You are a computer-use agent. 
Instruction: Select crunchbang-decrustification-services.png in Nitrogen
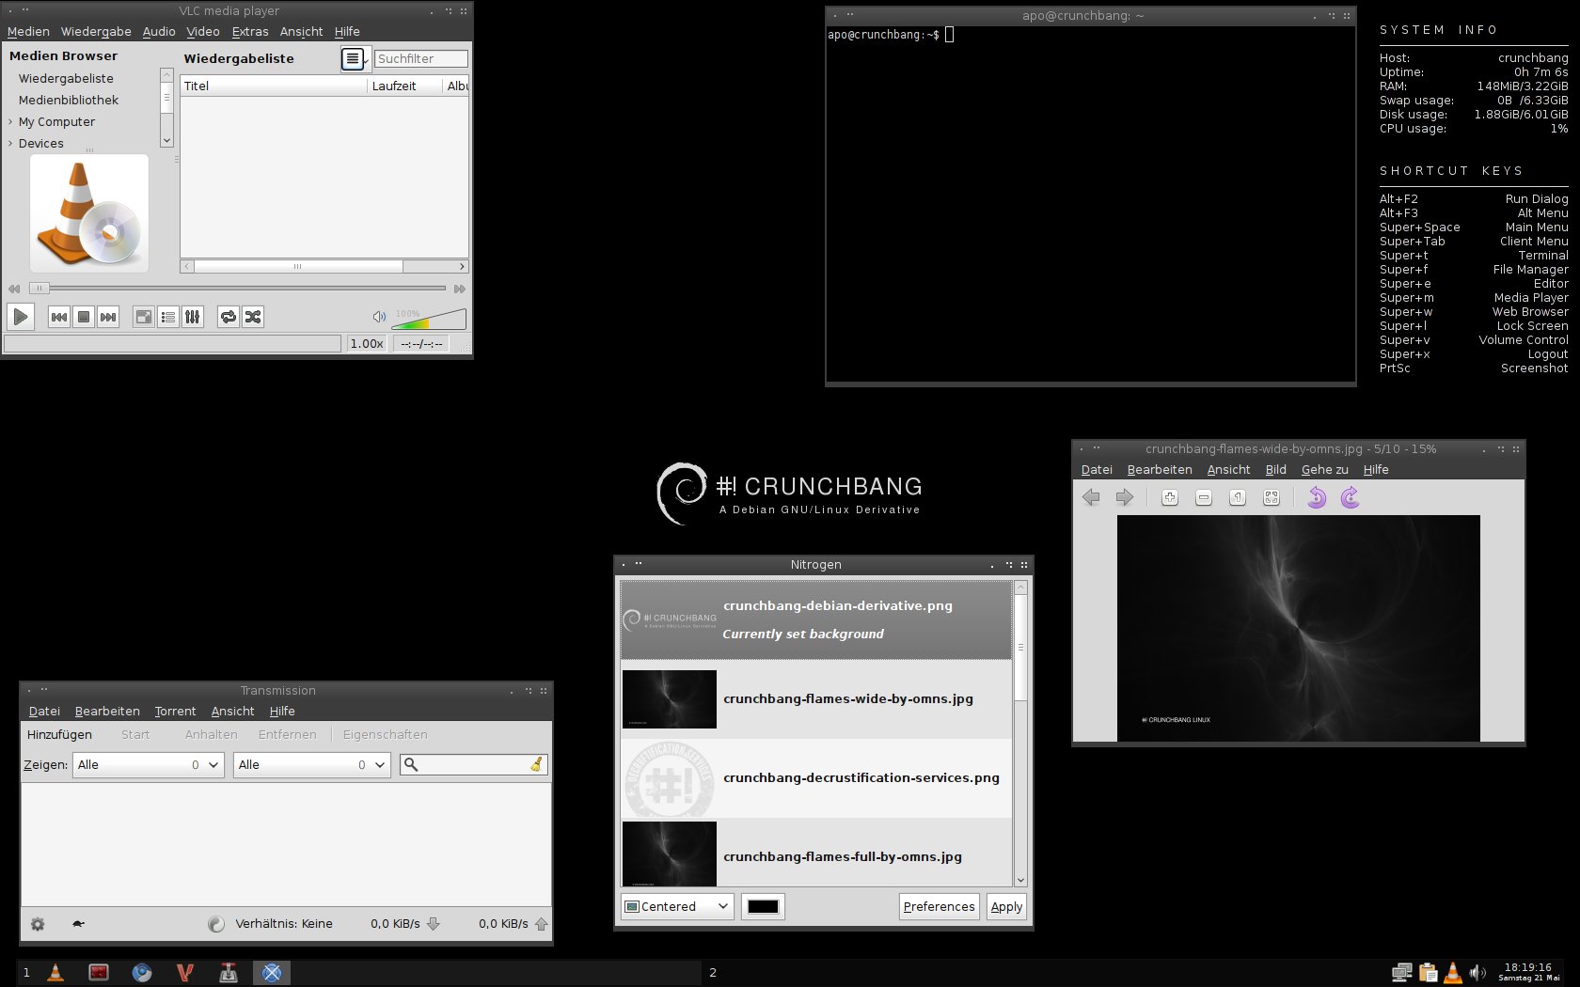tap(816, 778)
